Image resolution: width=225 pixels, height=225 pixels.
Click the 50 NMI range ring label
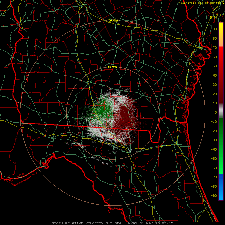point(112,67)
